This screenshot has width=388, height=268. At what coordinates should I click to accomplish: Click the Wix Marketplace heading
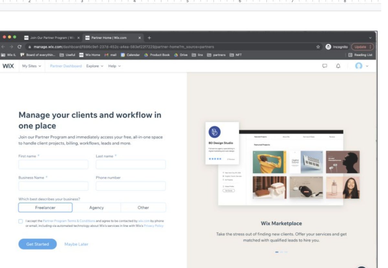(x=281, y=223)
